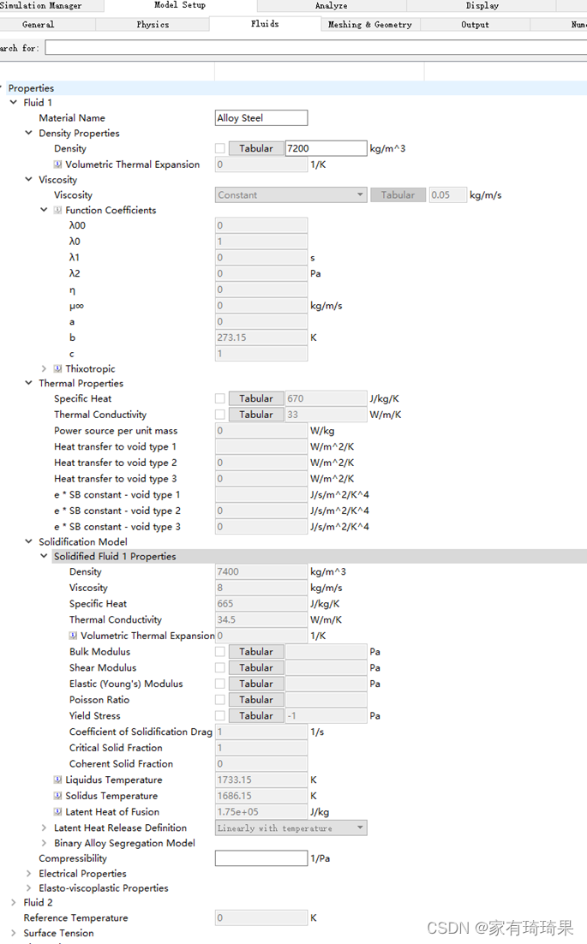Open the Viscosity Constant dropdown
The height and width of the screenshot is (944, 587).
click(x=291, y=195)
